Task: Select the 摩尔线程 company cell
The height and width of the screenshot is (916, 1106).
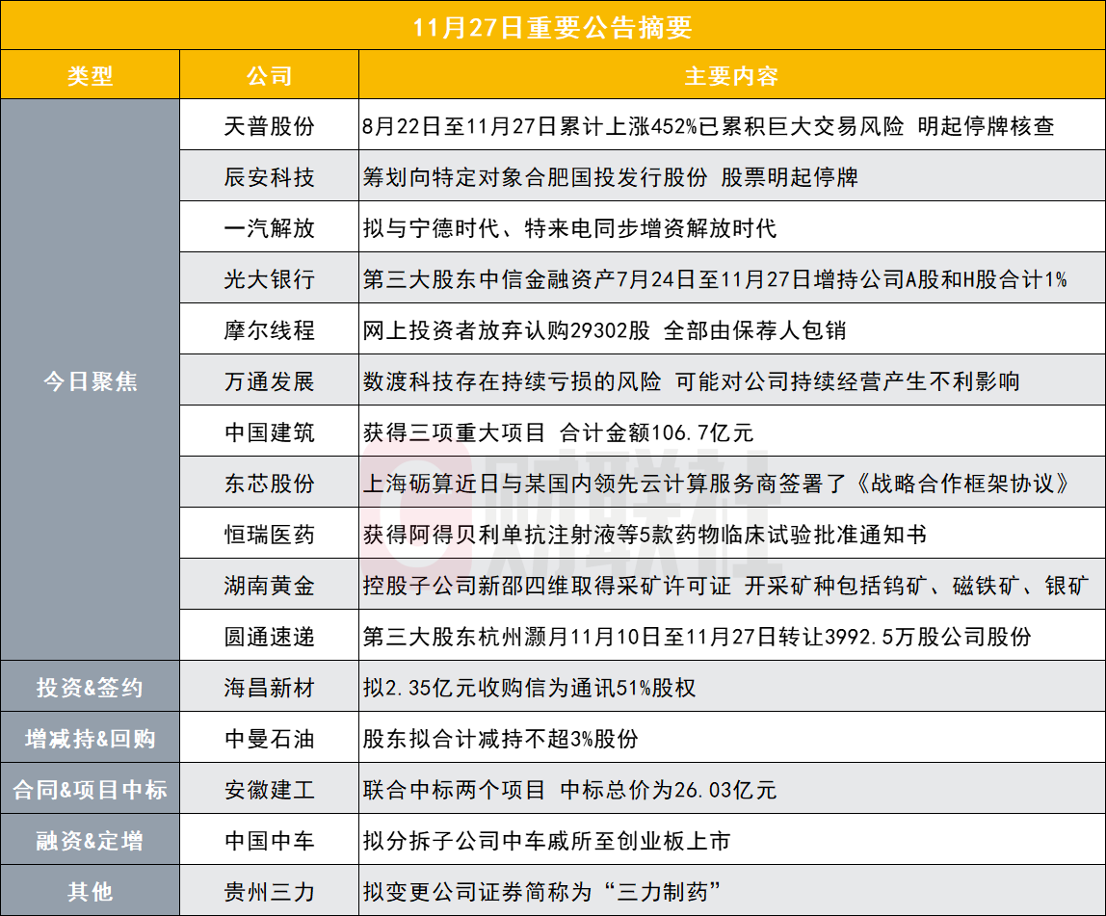Action: coord(268,330)
